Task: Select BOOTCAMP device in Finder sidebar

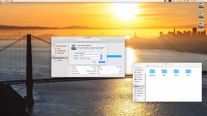Action: click(x=139, y=93)
